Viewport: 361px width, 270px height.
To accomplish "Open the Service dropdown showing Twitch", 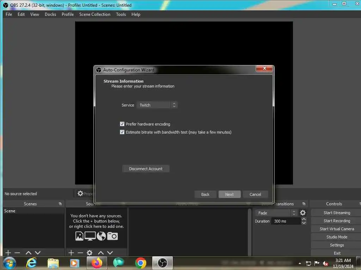I will [157, 105].
